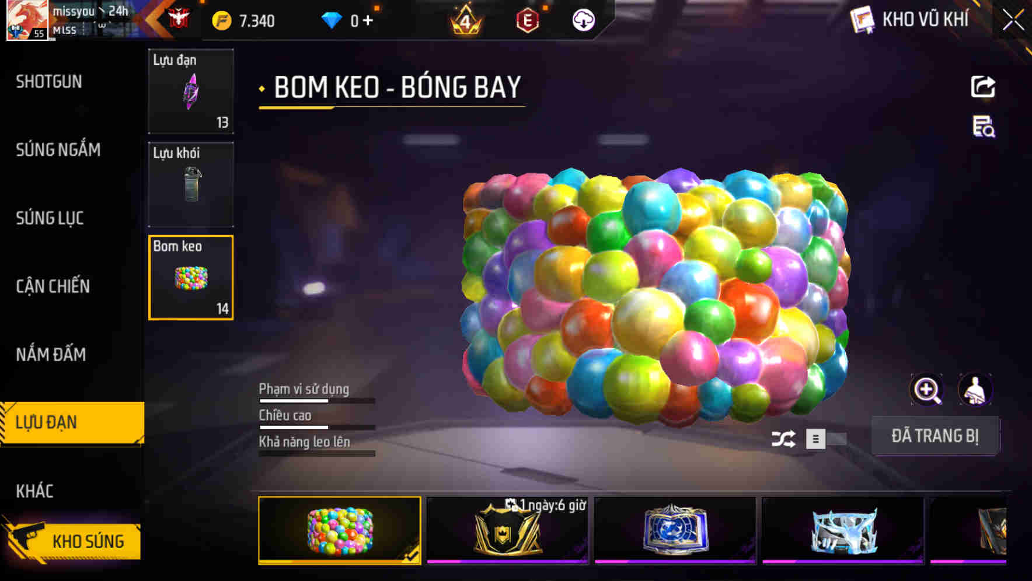This screenshot has height=581, width=1032.
Task: Click the character preview icon
Action: 975,390
